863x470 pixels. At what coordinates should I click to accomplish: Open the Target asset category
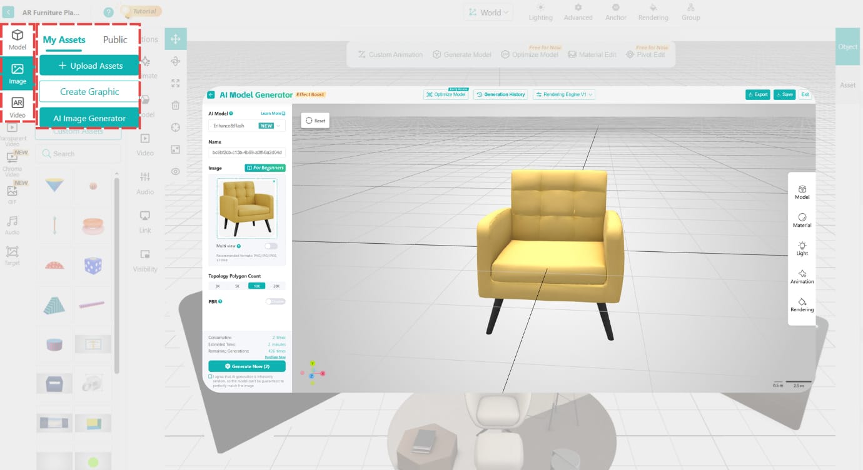click(12, 255)
